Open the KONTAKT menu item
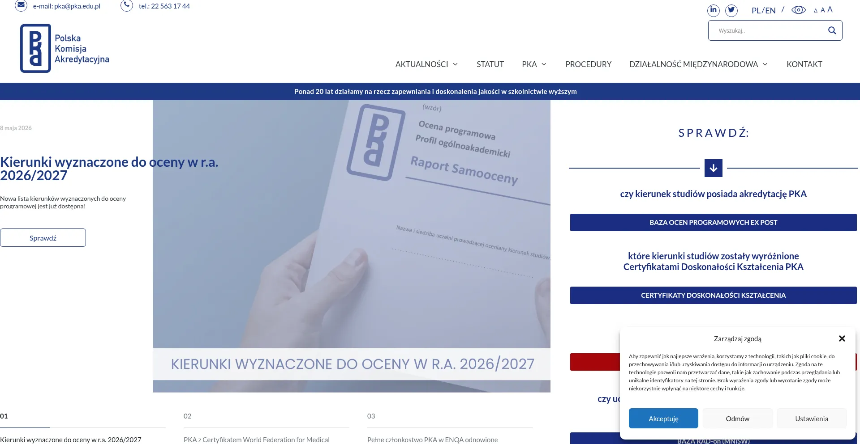This screenshot has width=860, height=444. click(804, 64)
